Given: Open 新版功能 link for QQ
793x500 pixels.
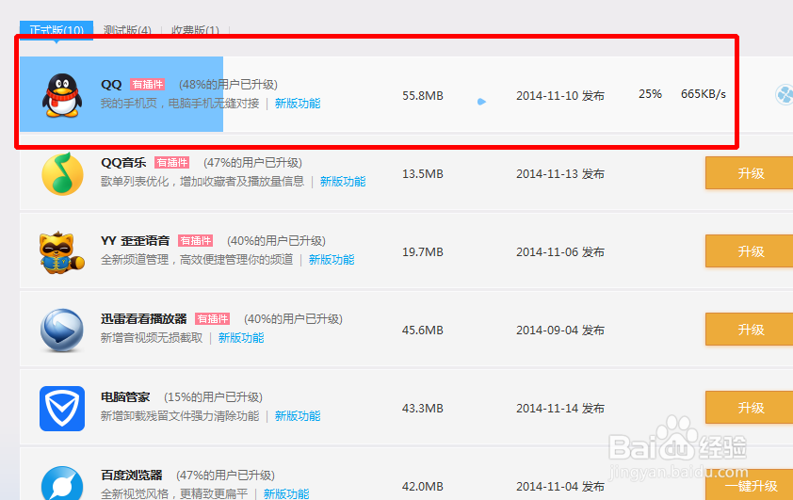Looking at the screenshot, I should (x=298, y=104).
